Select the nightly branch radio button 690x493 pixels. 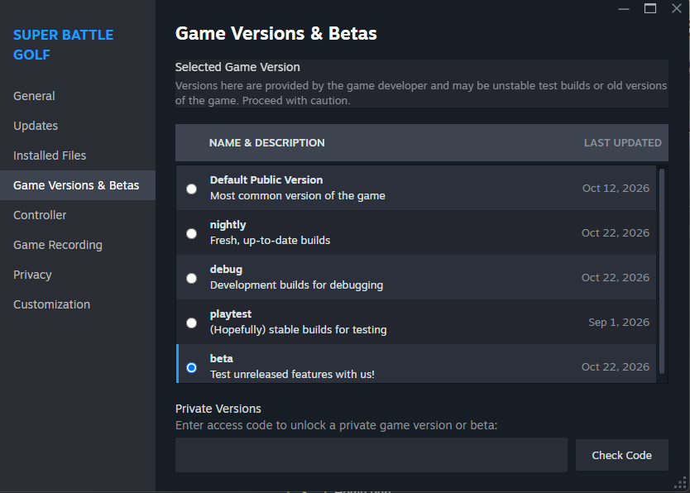(x=191, y=233)
